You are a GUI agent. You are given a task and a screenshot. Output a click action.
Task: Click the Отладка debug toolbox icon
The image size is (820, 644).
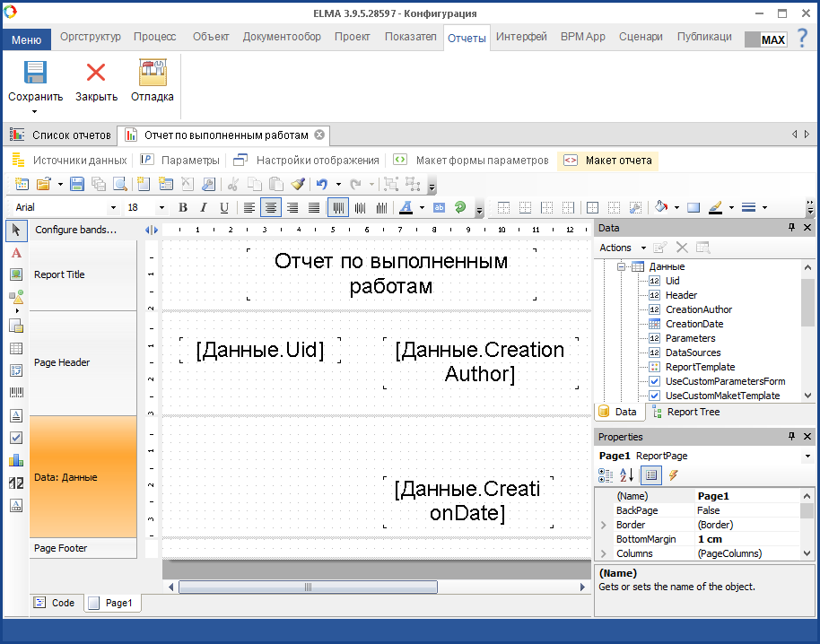[x=152, y=74]
